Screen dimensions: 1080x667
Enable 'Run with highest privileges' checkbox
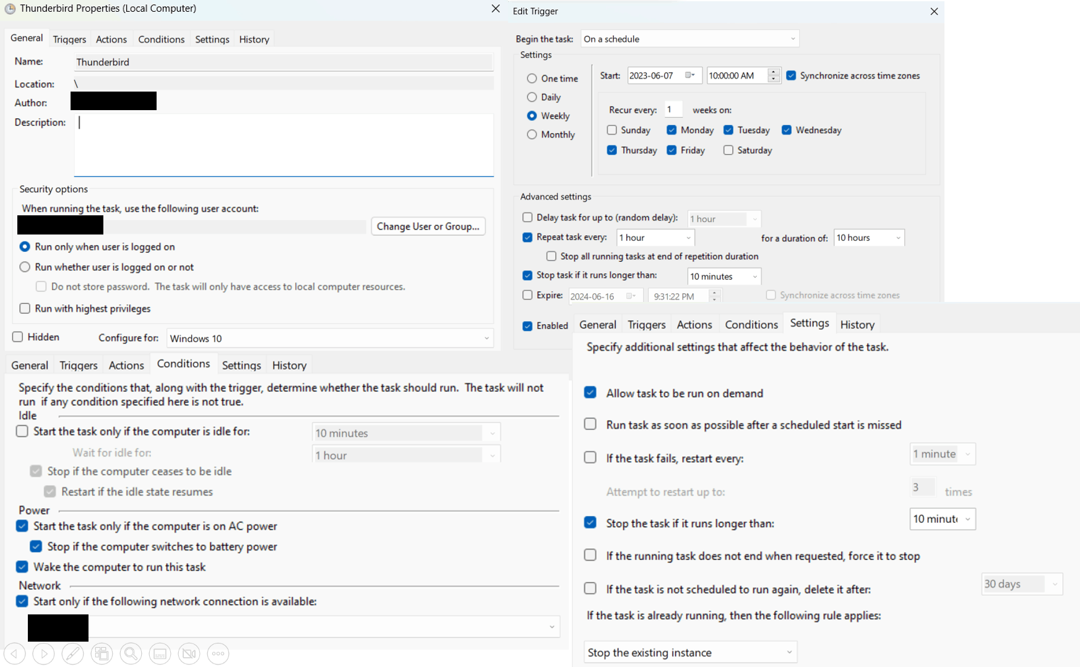25,309
